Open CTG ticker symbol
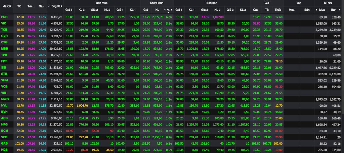This screenshot has width=344, height=153. point(4,42)
